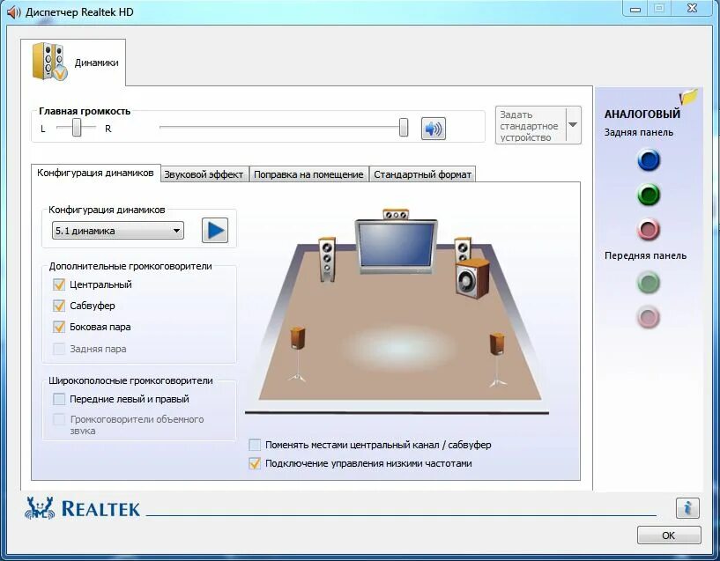This screenshot has height=561, width=720.
Task: Open the Стандартный формат tab
Action: 422,174
